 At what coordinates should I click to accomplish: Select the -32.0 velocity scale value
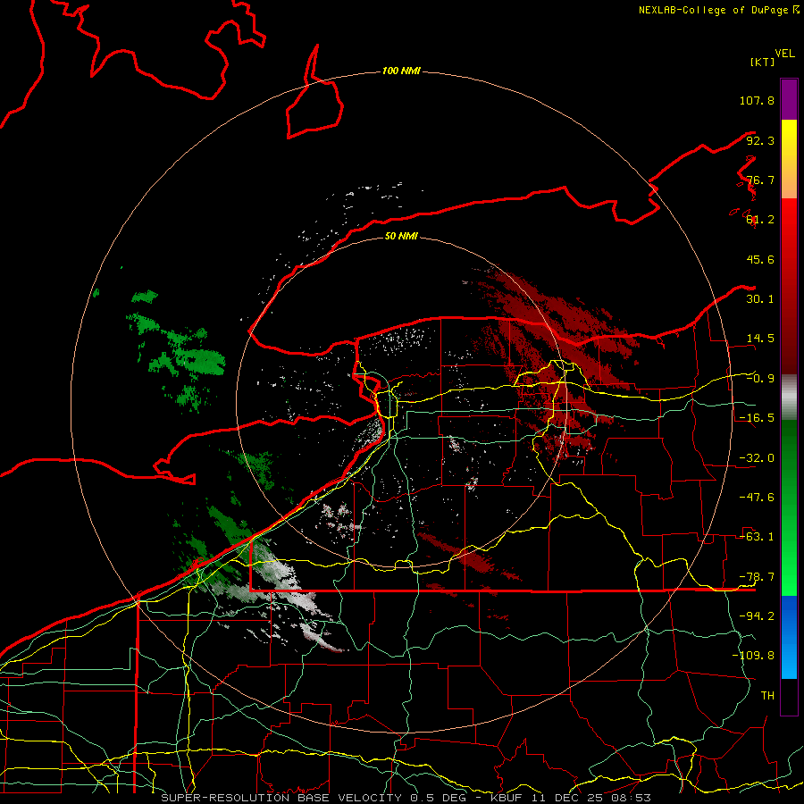[x=757, y=458]
